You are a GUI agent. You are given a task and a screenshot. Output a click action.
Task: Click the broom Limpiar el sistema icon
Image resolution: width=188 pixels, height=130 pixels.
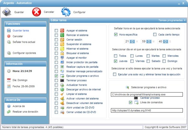(62, 94)
